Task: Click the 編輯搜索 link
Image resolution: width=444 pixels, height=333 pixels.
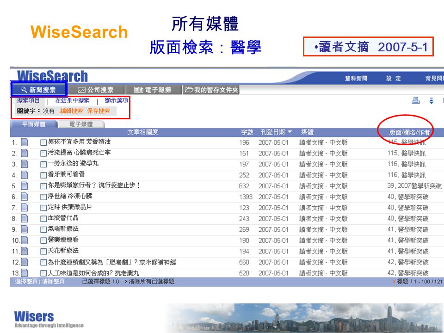Action: click(x=71, y=111)
